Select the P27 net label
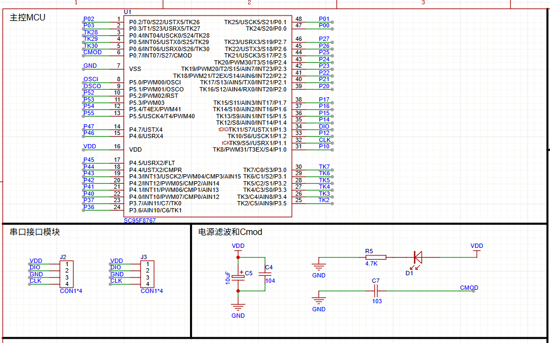 point(324,39)
